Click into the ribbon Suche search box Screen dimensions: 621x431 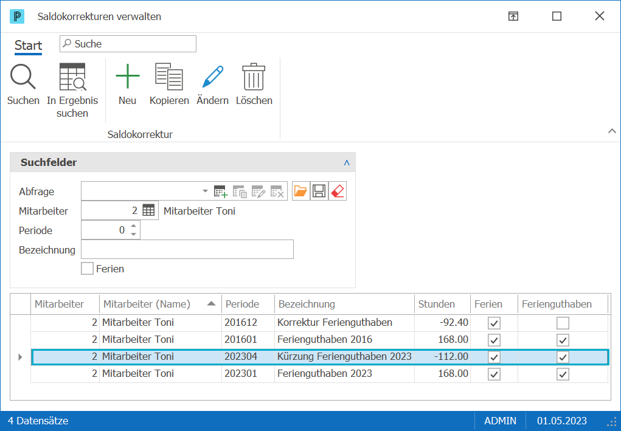click(128, 44)
